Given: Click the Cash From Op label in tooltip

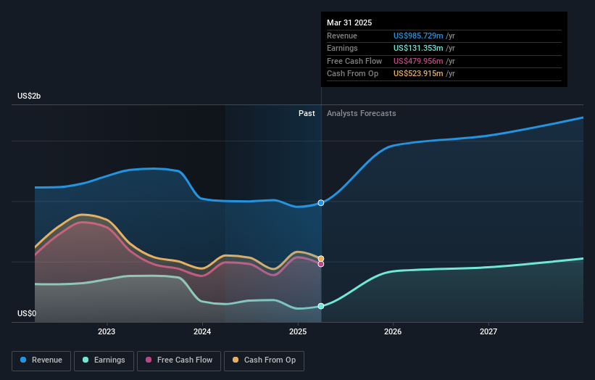Looking at the screenshot, I should coord(352,74).
